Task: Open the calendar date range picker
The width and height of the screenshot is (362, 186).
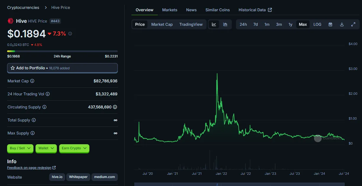Action: tap(330, 24)
